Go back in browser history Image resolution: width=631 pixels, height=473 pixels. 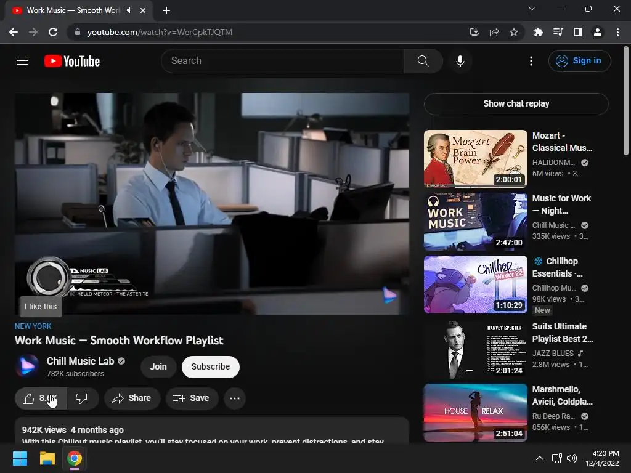(14, 32)
